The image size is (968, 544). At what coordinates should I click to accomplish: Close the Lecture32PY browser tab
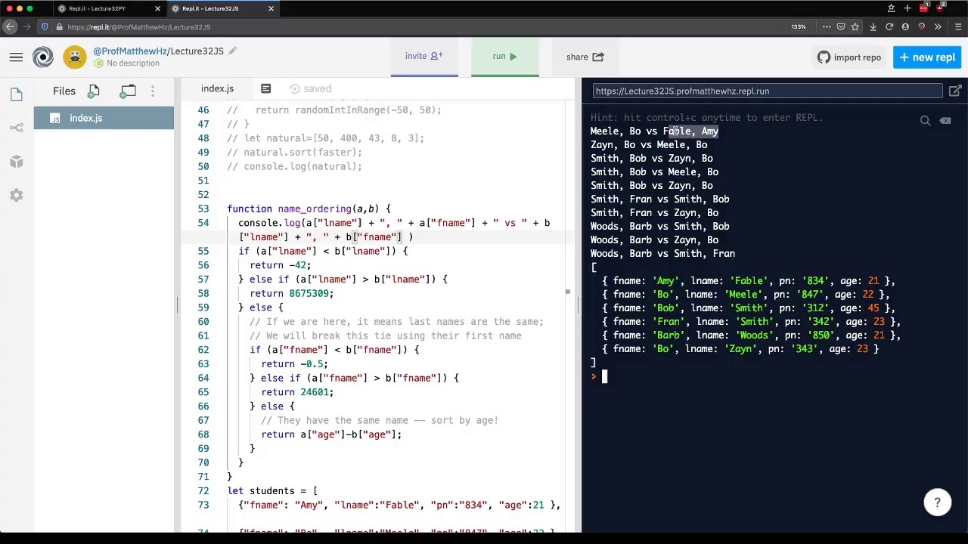[x=157, y=8]
